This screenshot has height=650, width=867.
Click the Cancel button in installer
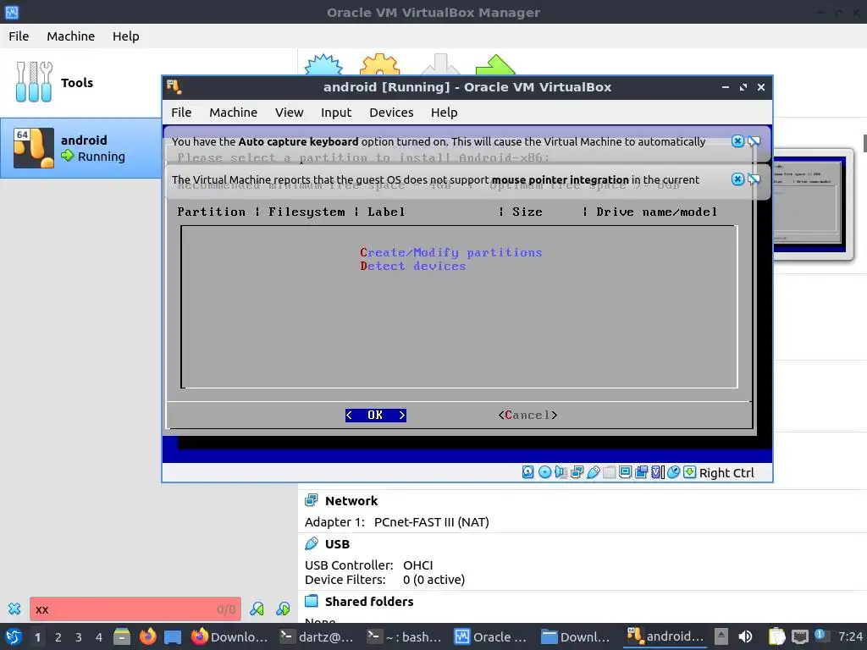point(527,415)
